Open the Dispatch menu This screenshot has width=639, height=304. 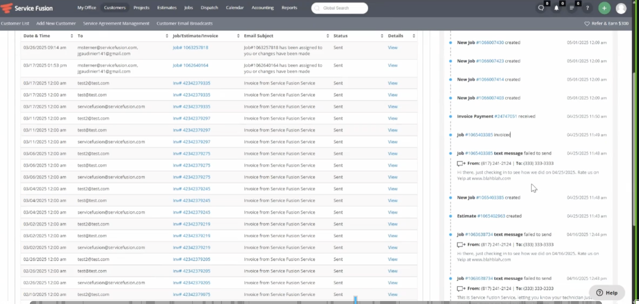pos(209,8)
